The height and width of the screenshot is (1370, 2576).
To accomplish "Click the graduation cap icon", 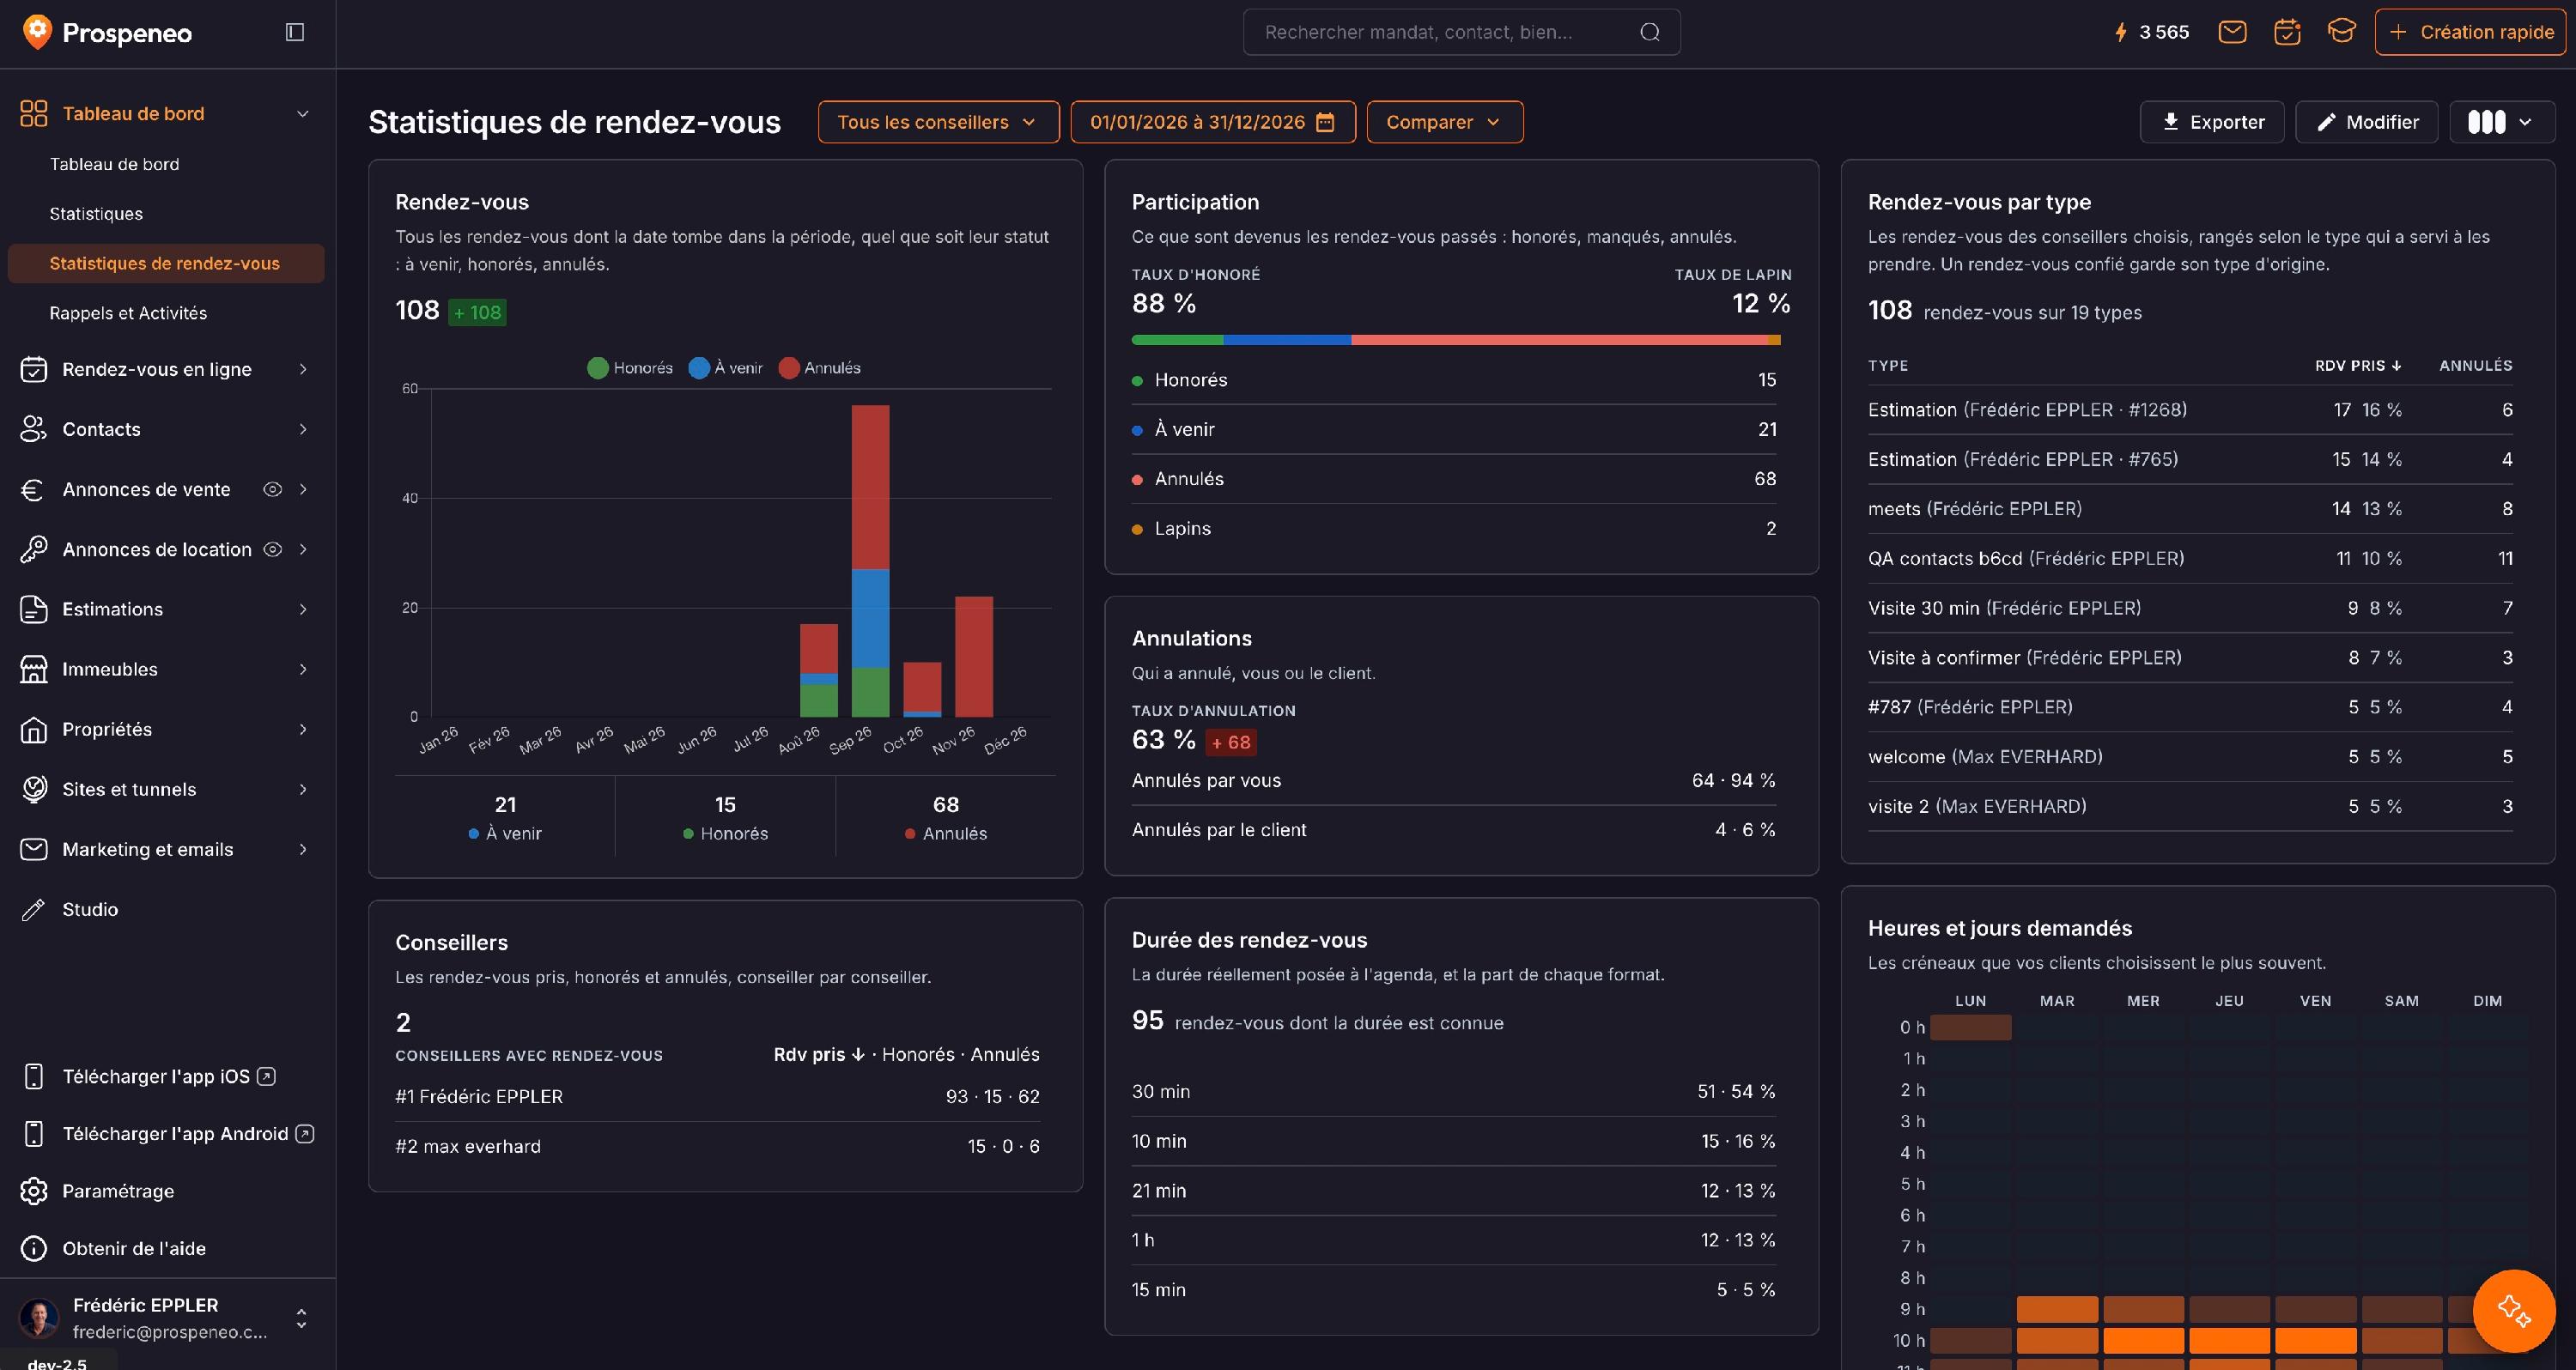I will 2341,32.
